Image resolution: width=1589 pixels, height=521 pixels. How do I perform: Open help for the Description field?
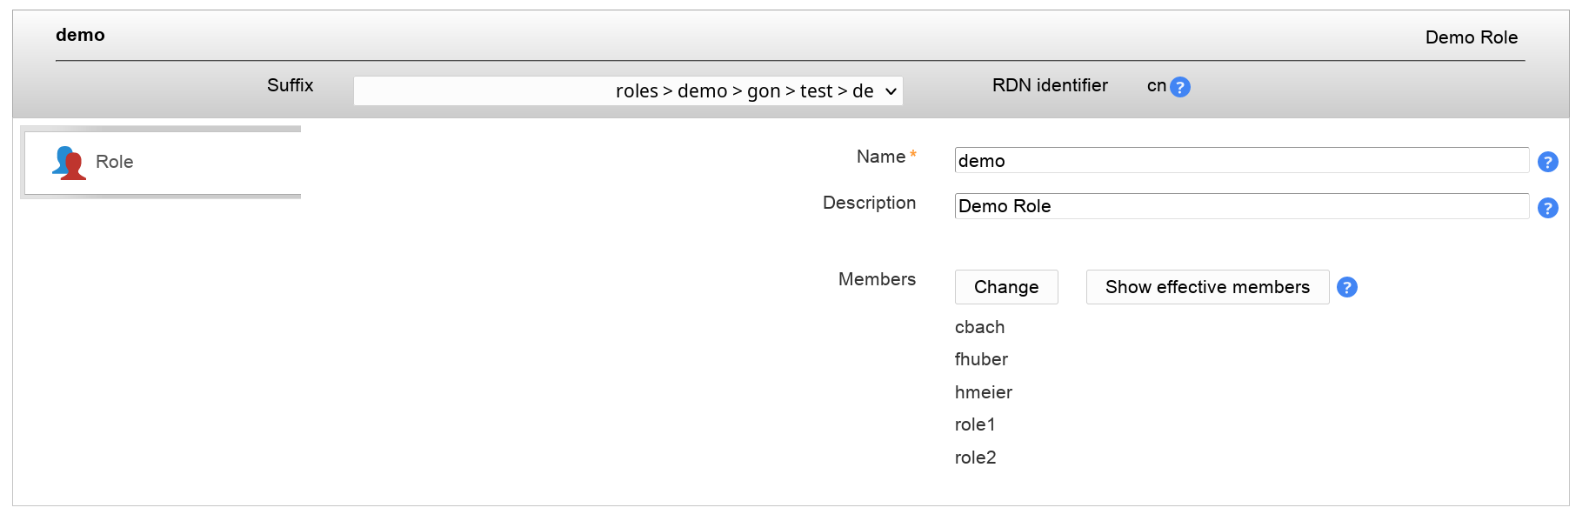(x=1547, y=208)
